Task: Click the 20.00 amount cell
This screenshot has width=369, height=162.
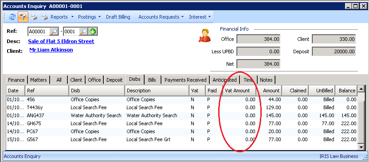Action: tap(275, 132)
